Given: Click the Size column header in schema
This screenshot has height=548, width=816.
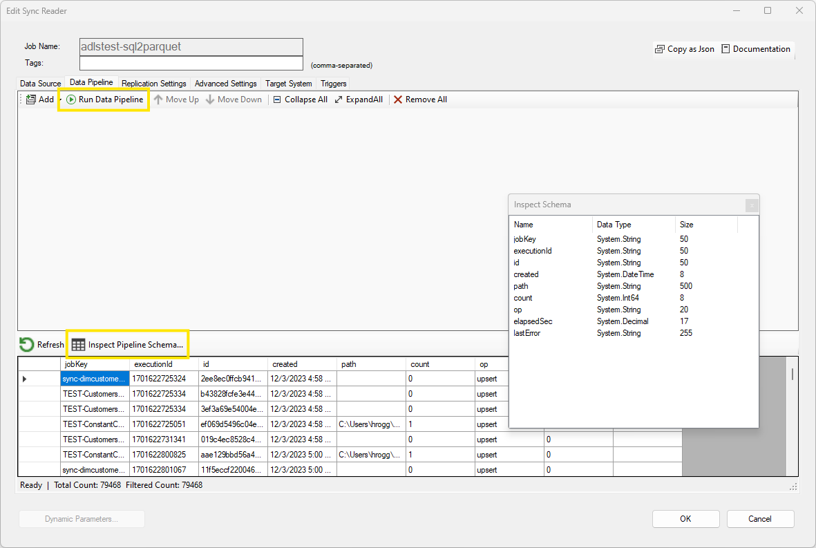Looking at the screenshot, I should coord(706,225).
